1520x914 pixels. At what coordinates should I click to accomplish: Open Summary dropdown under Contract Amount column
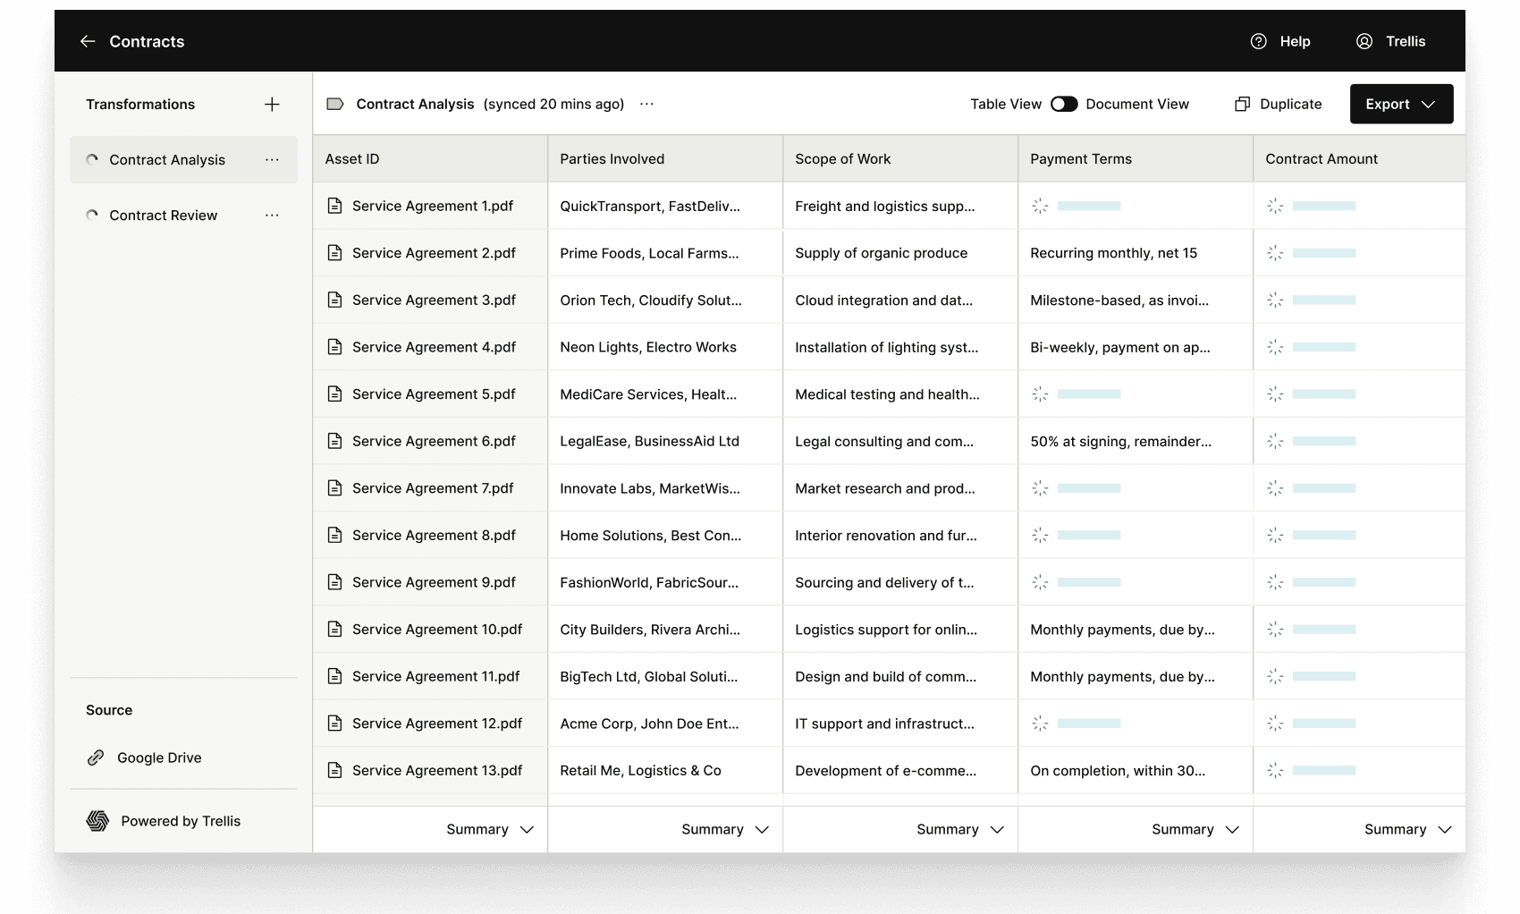1408,830
